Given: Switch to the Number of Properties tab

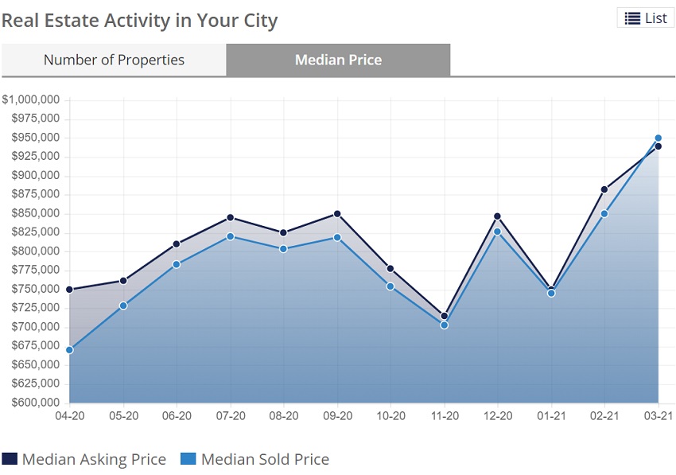Looking at the screenshot, I should pos(114,60).
